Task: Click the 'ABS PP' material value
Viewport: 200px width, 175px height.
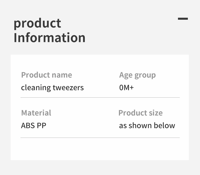Action: point(33,125)
